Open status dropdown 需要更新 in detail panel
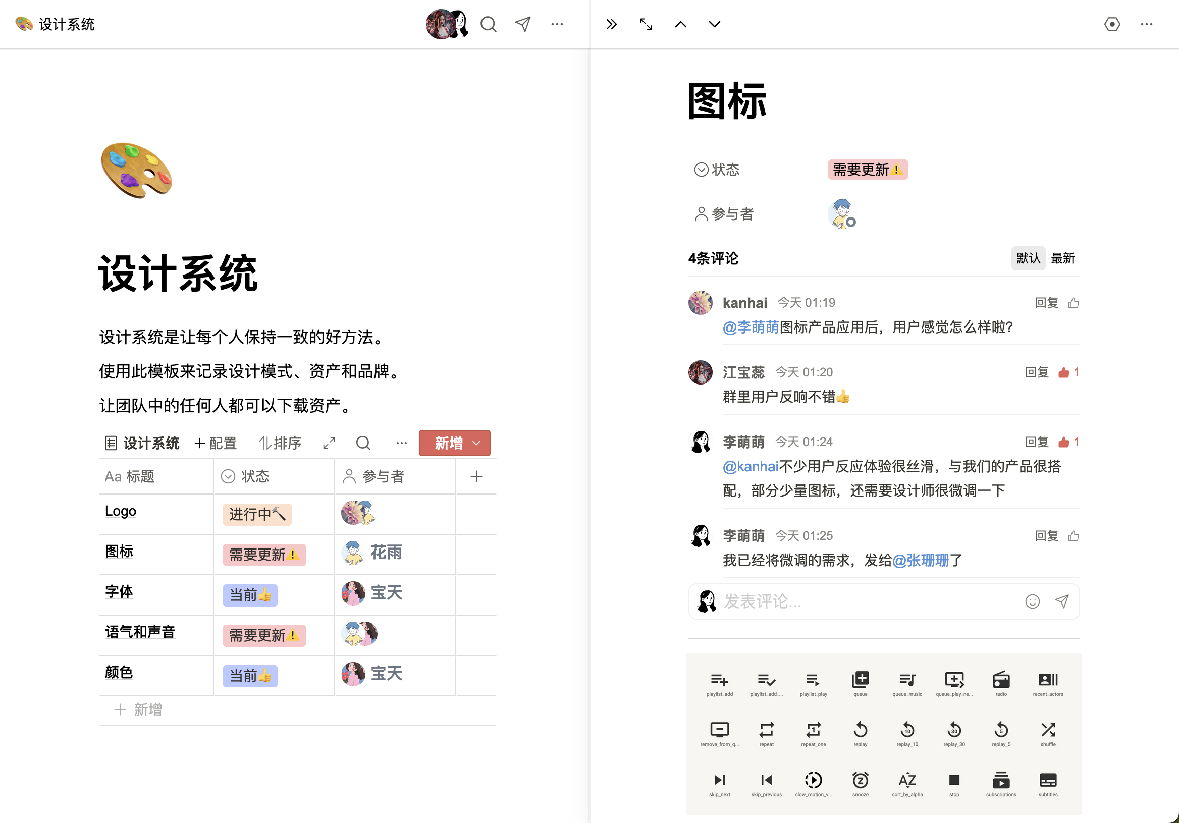1179x823 pixels. [867, 170]
